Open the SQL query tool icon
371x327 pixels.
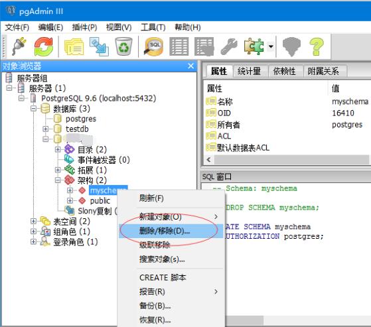154,46
